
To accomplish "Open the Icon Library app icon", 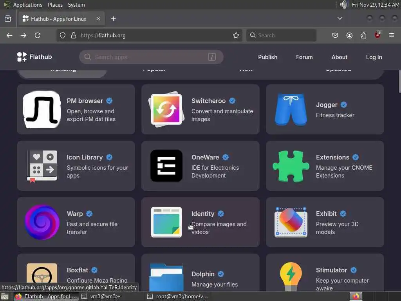I will tap(42, 166).
